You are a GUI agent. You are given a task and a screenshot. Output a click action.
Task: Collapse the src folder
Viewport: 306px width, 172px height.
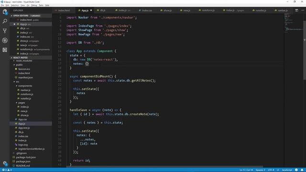click(x=17, y=82)
